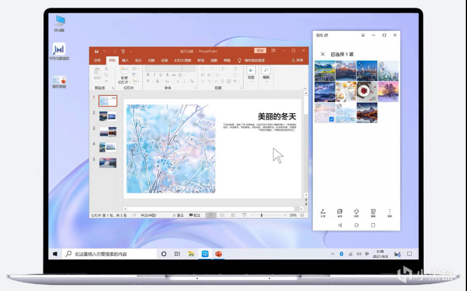
Task: Open the Clipboard pane launcher
Action: tap(113, 88)
